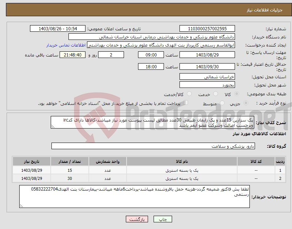Click the نام کالا column header

[x=182, y=161]
